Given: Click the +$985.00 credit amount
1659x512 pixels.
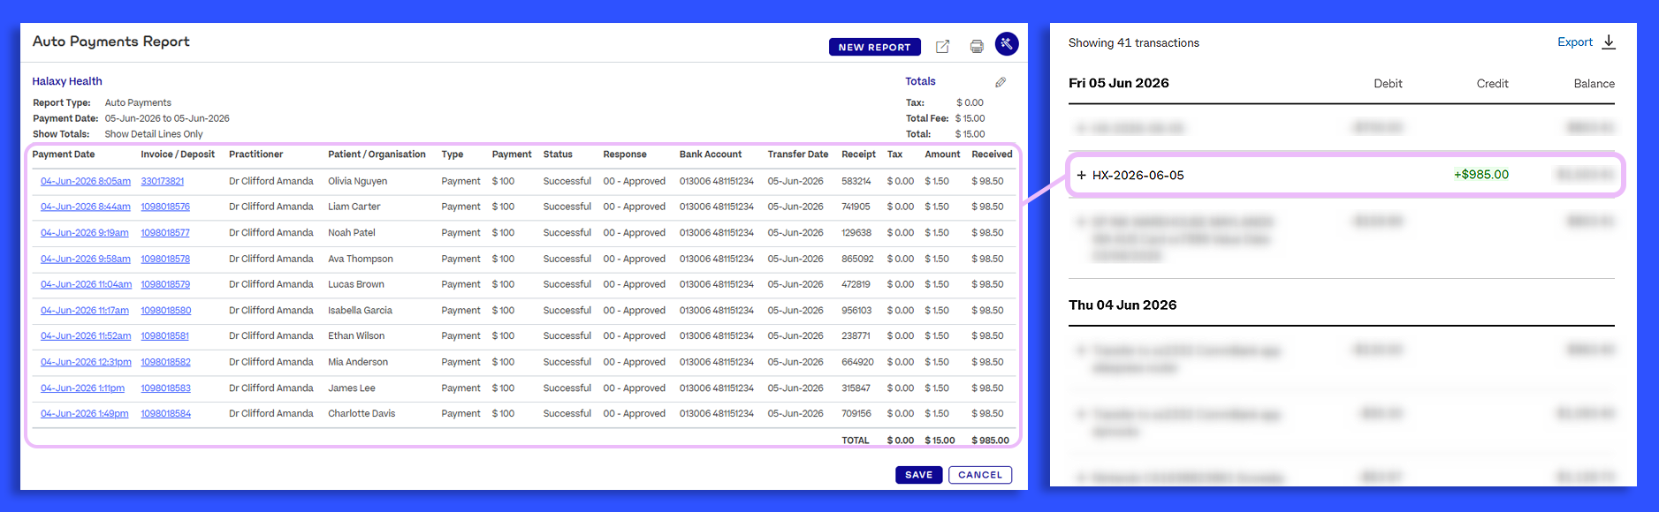Looking at the screenshot, I should [1481, 175].
